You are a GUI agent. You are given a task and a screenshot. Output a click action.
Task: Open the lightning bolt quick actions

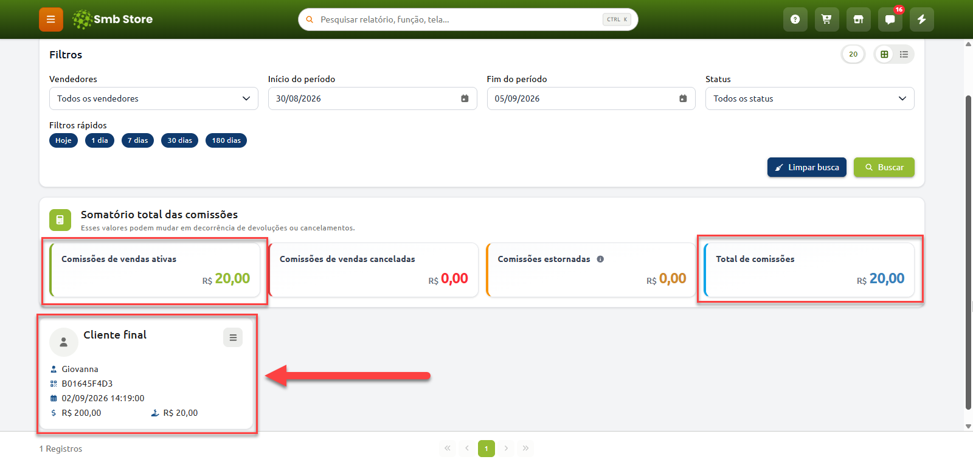(x=922, y=19)
